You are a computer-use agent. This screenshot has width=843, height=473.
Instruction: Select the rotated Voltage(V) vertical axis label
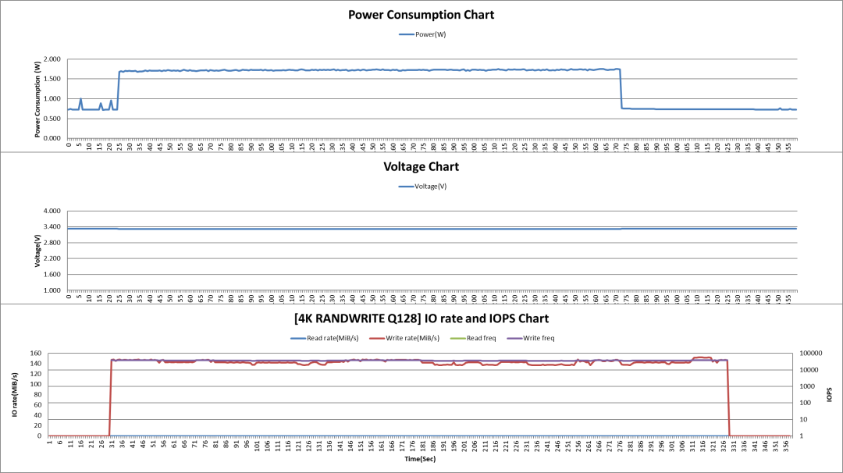[37, 251]
